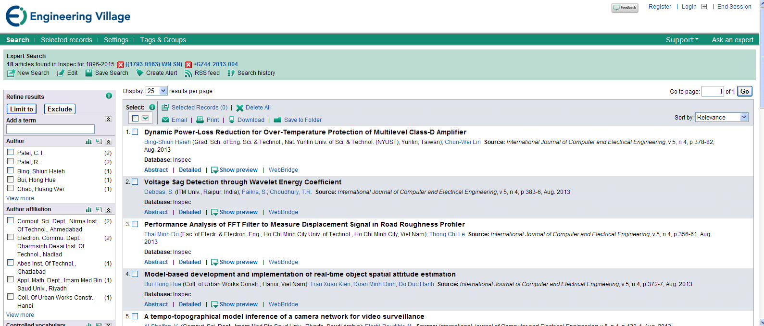Viewport: 764px width, 326px height.
Task: Click the Refine results info icon
Action: (109, 96)
